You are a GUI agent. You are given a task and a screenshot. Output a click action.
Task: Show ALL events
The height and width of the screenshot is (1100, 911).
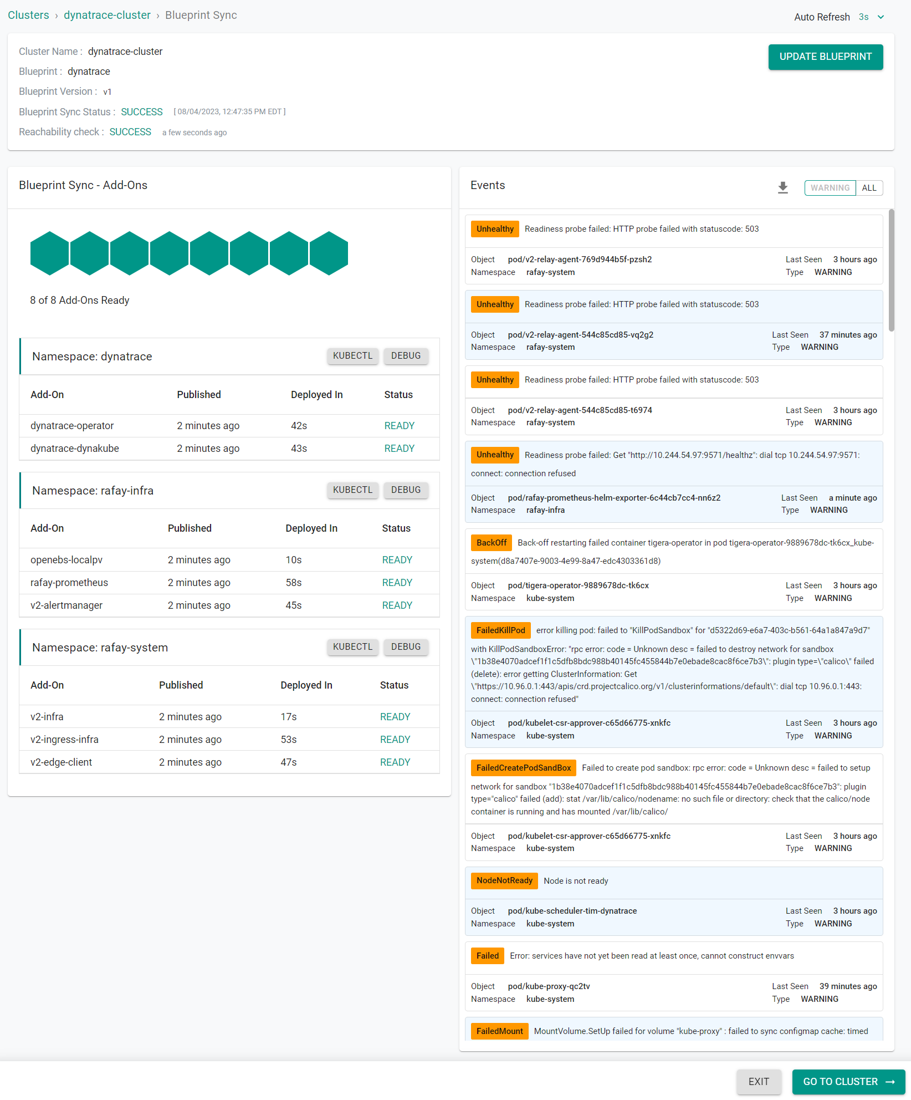click(869, 188)
